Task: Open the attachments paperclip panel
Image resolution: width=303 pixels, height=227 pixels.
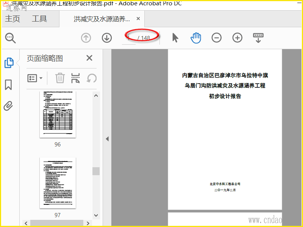Action: coord(8,106)
